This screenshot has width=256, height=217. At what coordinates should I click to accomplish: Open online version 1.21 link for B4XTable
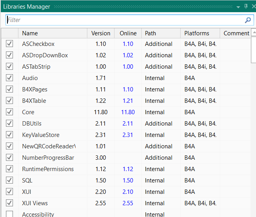pos(128,101)
